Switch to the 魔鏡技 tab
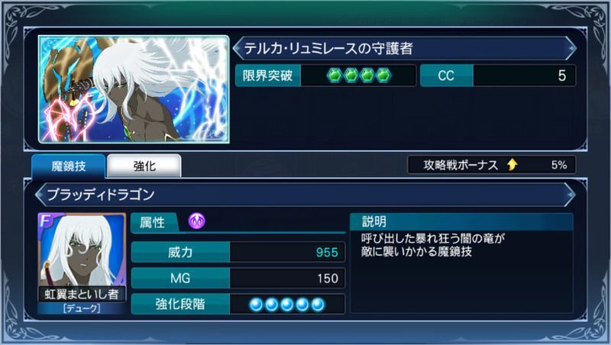 point(69,166)
